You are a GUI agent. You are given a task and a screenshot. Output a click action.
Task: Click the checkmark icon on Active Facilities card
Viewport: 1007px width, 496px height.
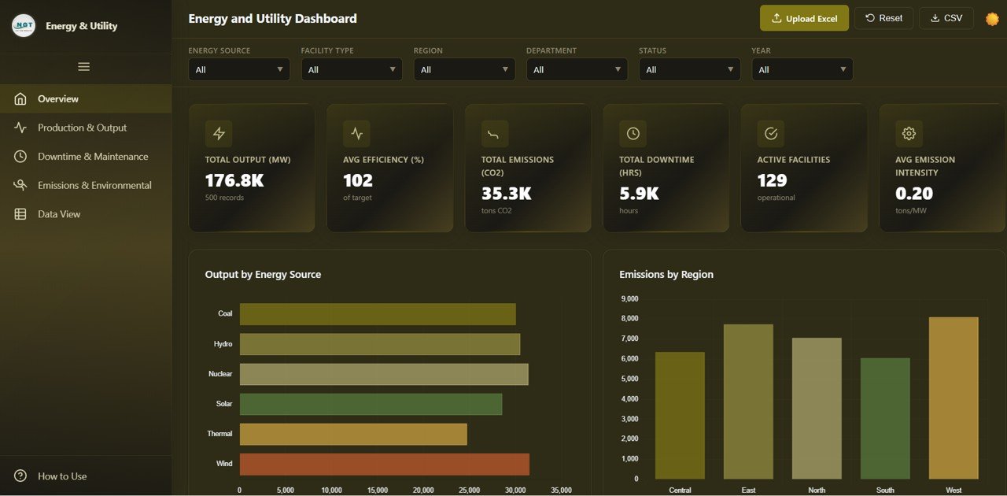click(x=770, y=133)
